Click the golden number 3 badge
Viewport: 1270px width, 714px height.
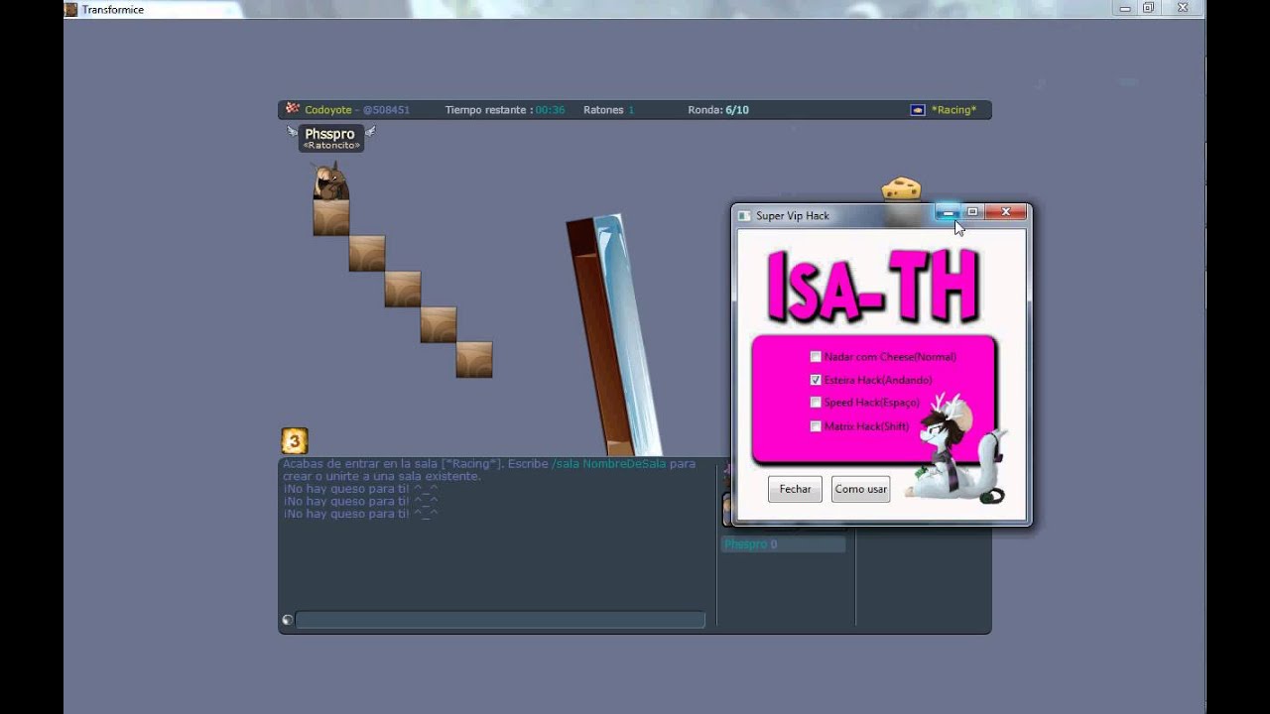pos(295,440)
